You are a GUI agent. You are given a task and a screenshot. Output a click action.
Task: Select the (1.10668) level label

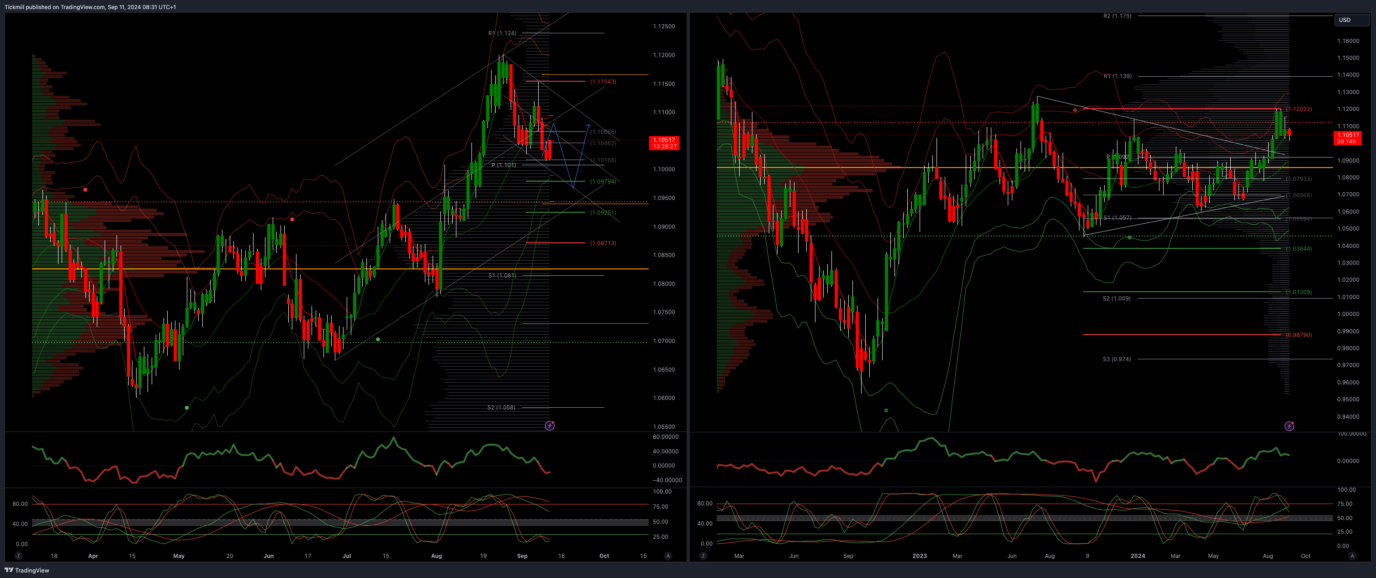(603, 132)
